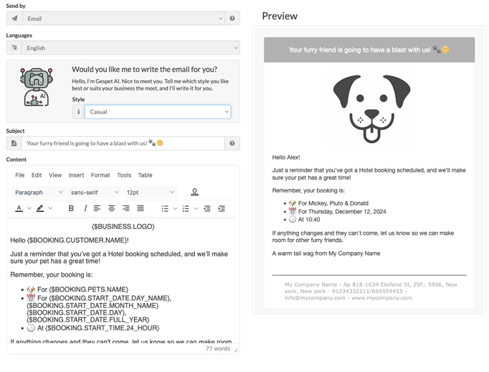Open the Format menu in editor
489x372 pixels.
point(100,175)
